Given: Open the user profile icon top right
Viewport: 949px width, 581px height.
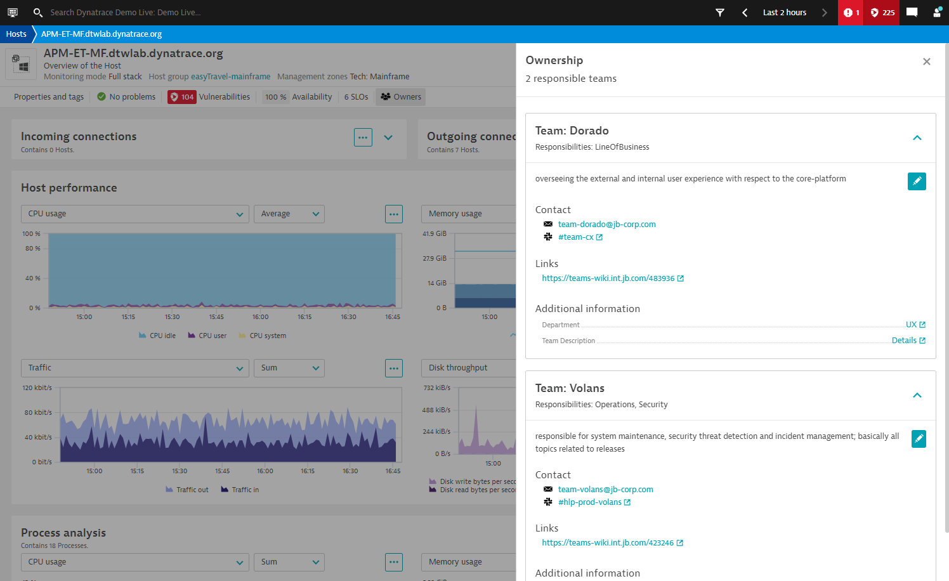Looking at the screenshot, I should pyautogui.click(x=937, y=12).
